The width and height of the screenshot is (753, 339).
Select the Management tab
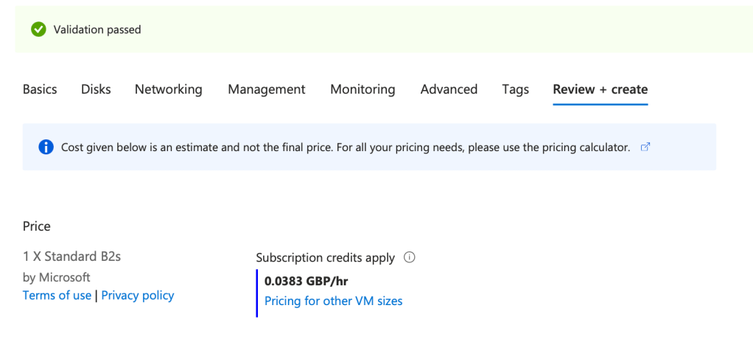266,89
